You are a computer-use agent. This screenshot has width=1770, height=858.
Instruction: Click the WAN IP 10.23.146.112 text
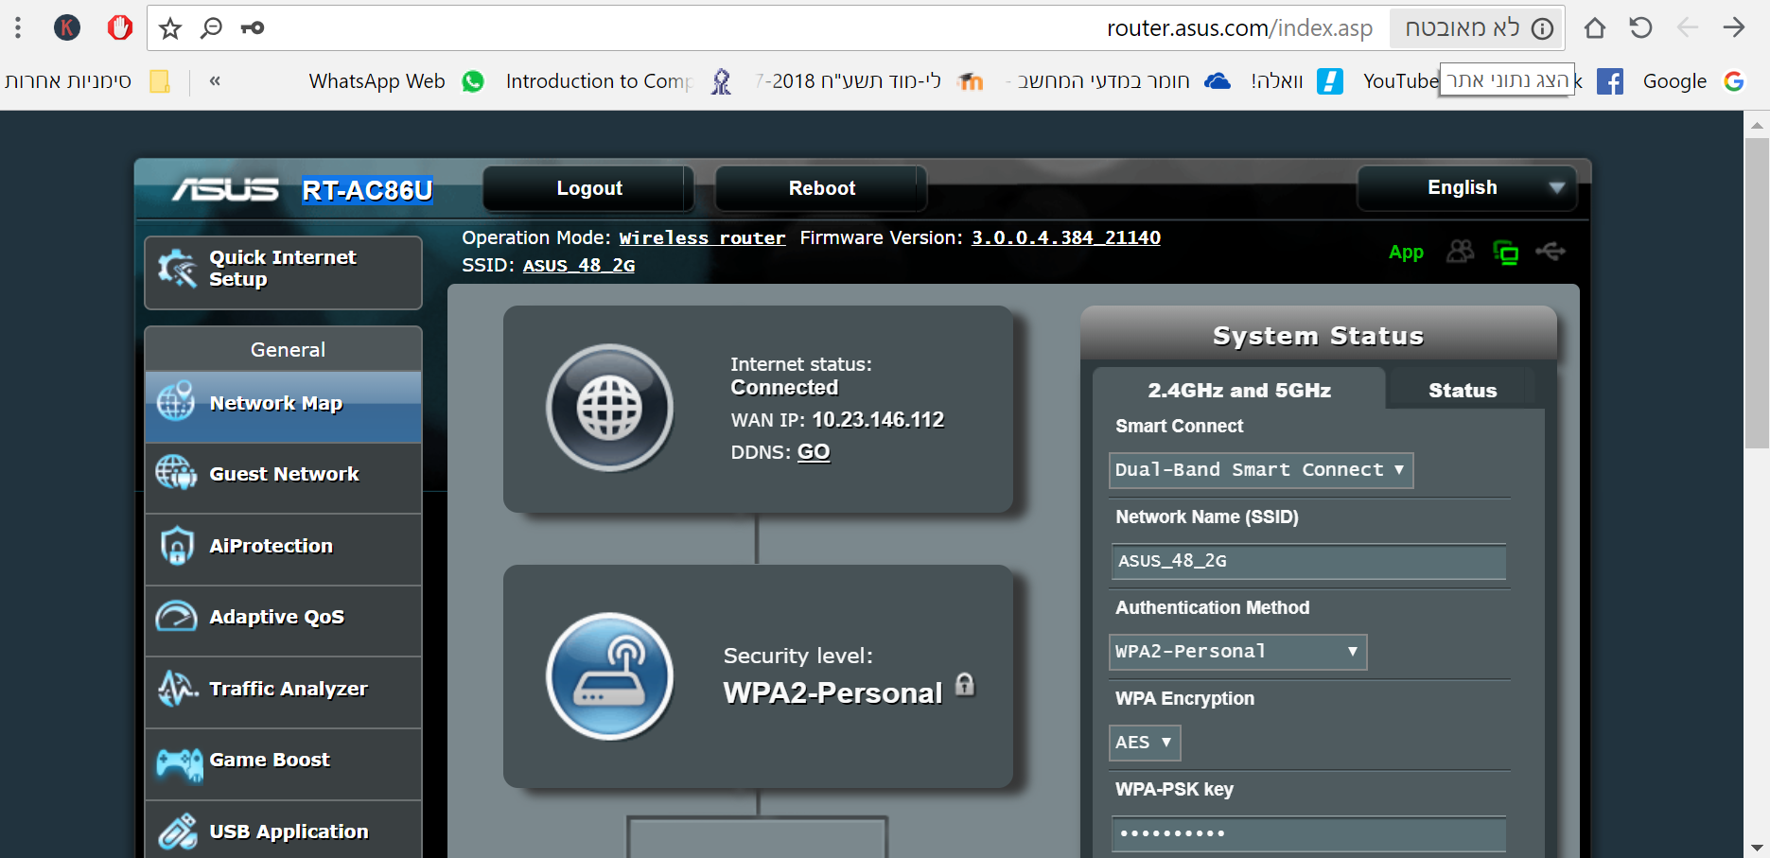pos(878,420)
